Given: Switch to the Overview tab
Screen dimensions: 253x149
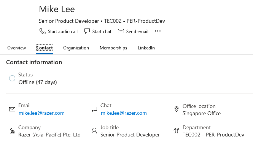Looking at the screenshot, I should [x=16, y=48].
